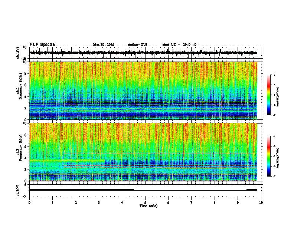
Task: Click the ch.1 spectrogram color scale bar
Action: click(268, 95)
